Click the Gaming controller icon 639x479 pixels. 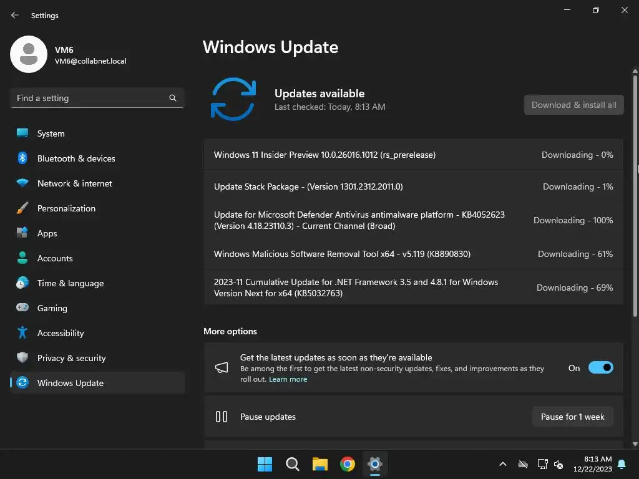pos(22,307)
